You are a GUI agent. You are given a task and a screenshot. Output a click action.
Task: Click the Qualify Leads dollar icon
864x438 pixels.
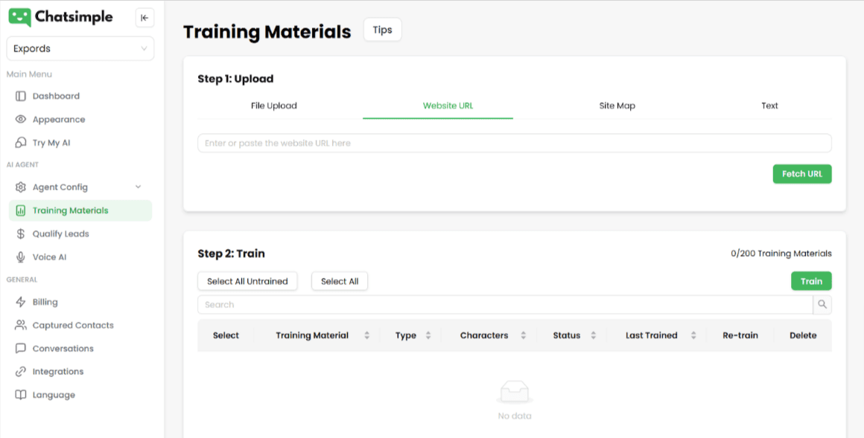pyautogui.click(x=21, y=234)
